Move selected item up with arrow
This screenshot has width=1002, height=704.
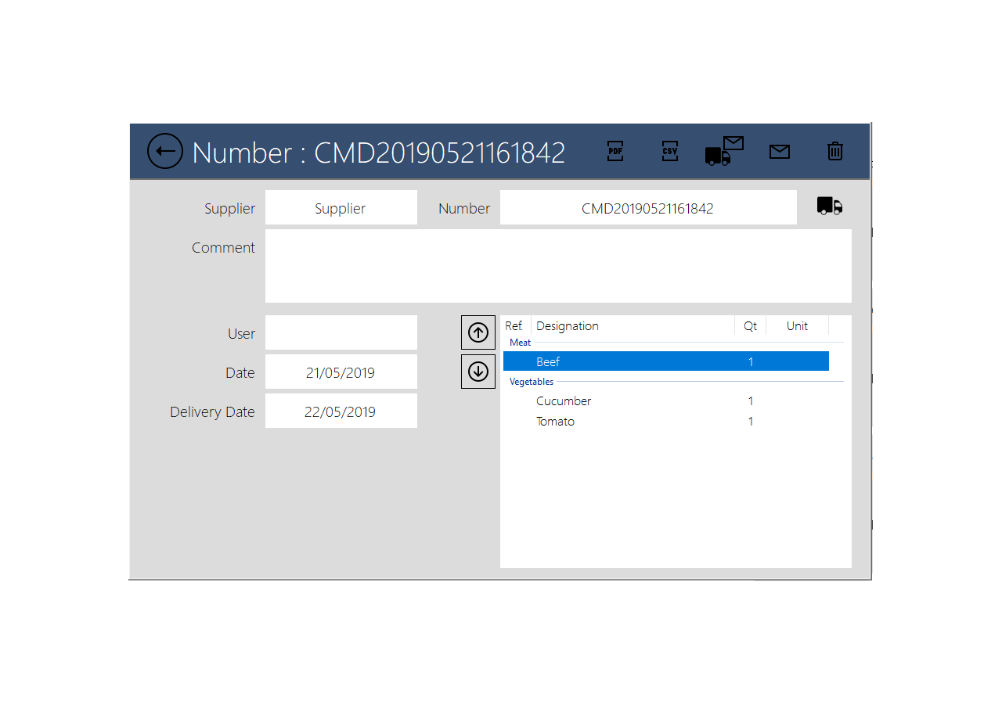[x=478, y=332]
